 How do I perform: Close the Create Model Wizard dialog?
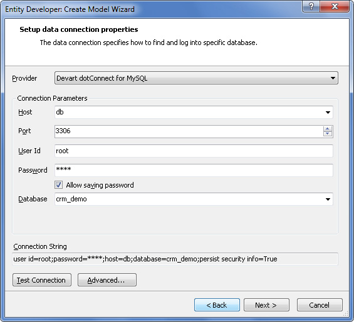[335, 6]
